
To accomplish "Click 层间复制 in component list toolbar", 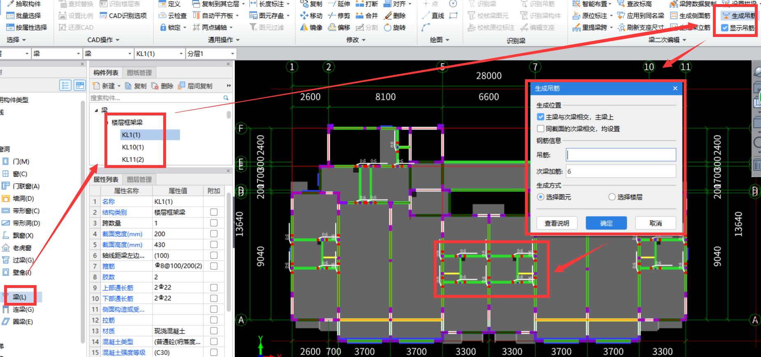I will [195, 86].
